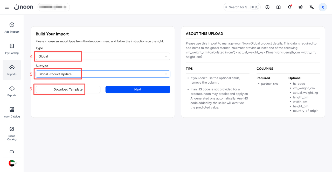332x172 pixels.
Task: Open the X user profile avatar
Action: 323,7
